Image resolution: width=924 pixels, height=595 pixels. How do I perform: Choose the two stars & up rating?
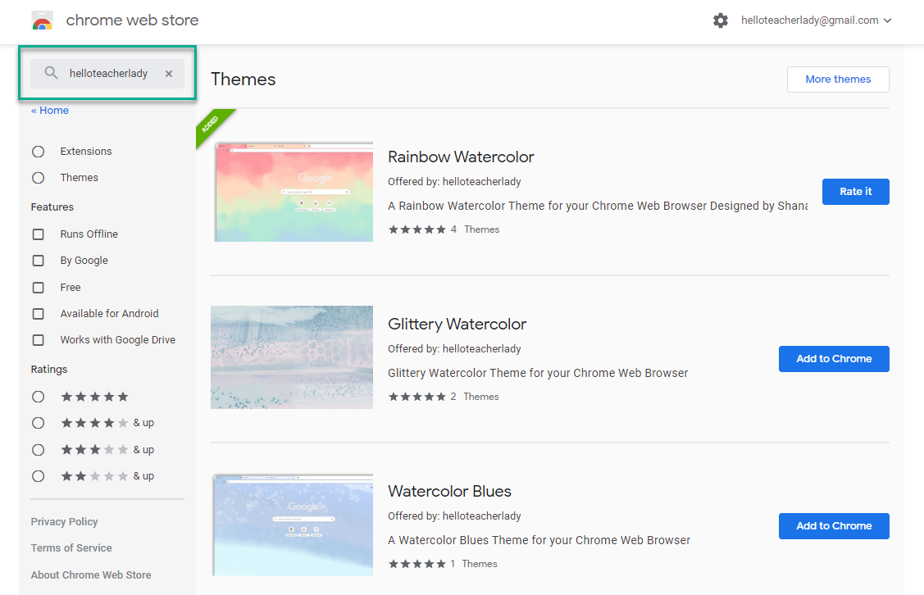tap(39, 476)
